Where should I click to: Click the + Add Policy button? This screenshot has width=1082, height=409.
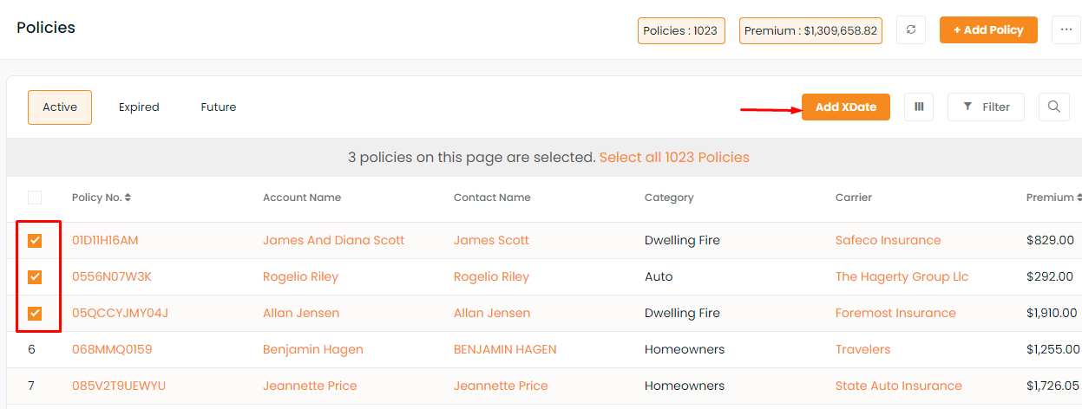988,29
